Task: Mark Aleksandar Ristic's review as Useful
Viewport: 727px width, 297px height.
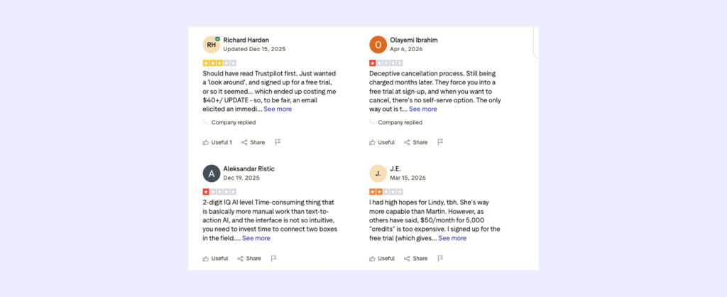Action: pyautogui.click(x=215, y=258)
